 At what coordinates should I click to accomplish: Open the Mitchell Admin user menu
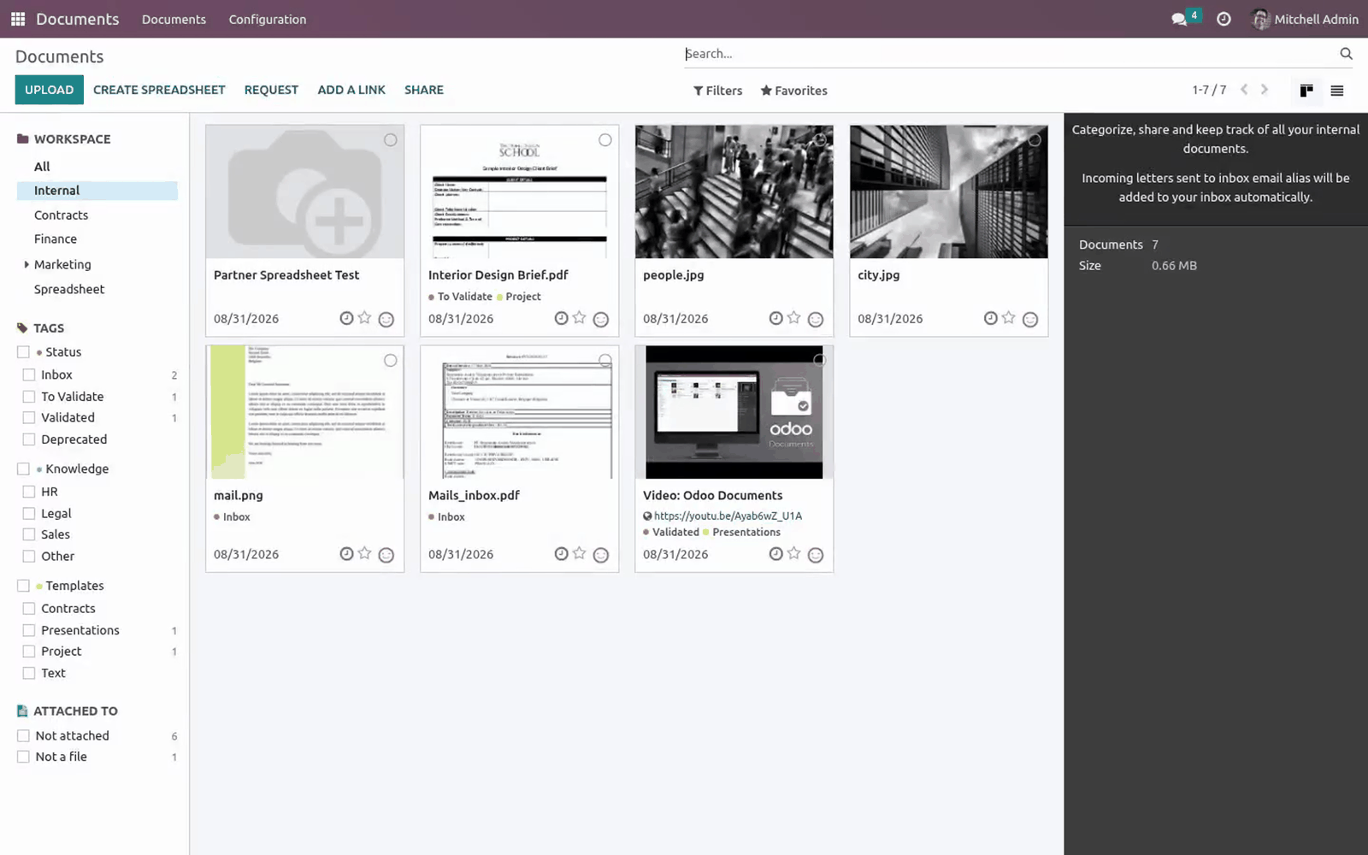[1305, 19]
